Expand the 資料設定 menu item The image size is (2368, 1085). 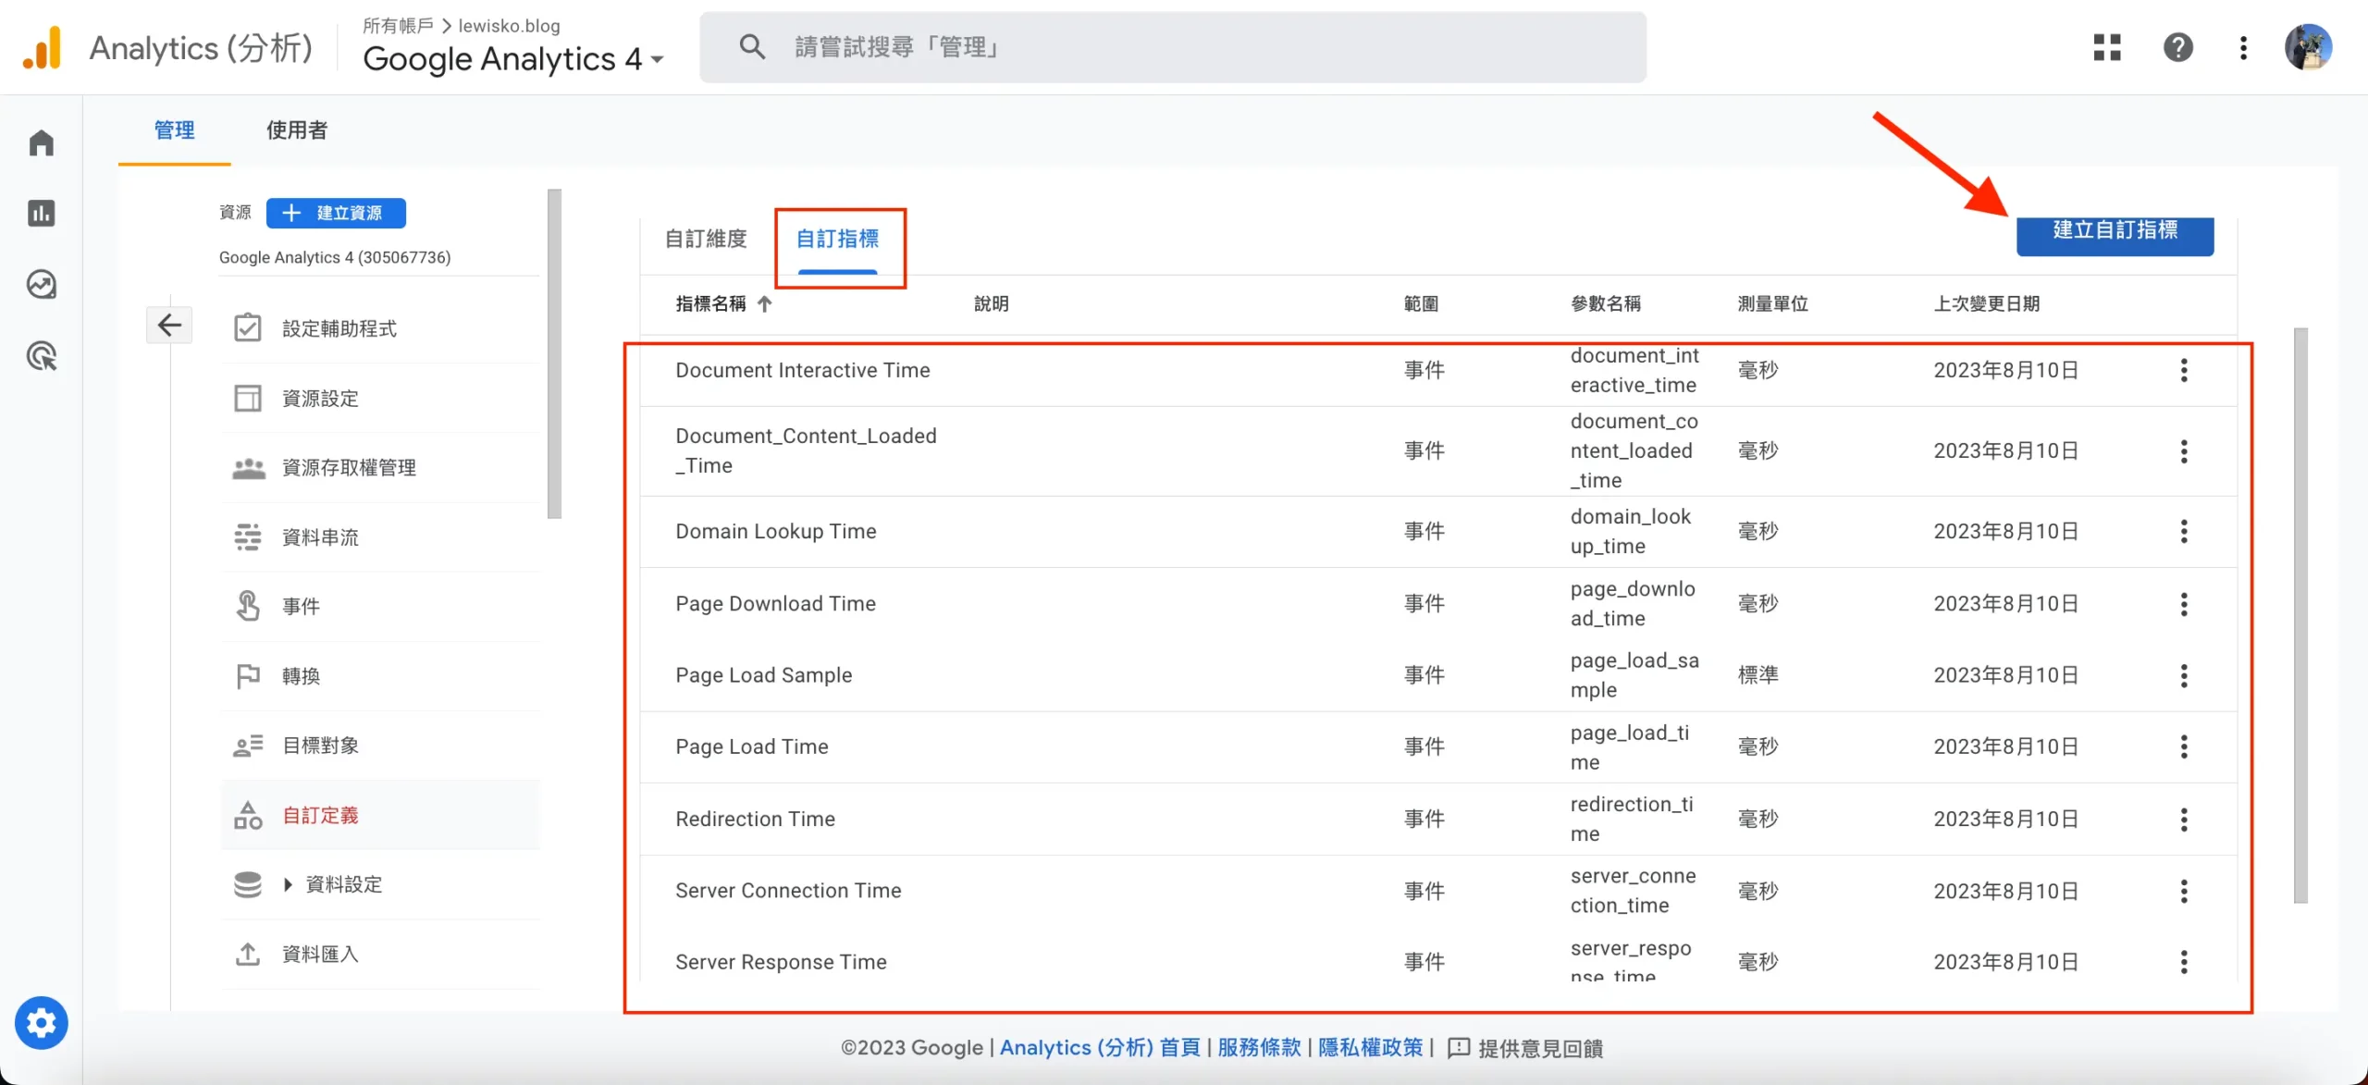288,884
